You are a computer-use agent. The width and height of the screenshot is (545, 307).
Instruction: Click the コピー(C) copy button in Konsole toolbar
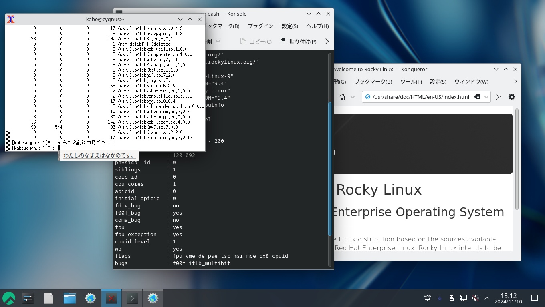(256, 42)
